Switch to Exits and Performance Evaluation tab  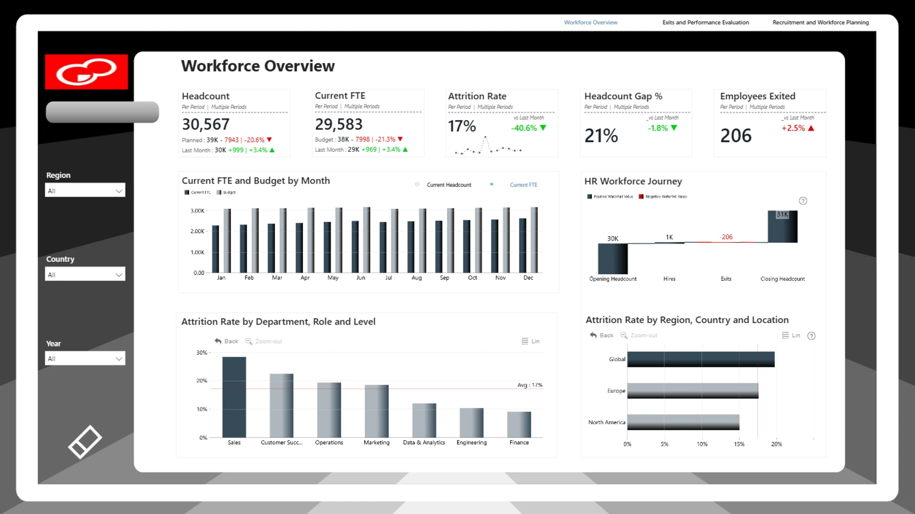(x=705, y=22)
